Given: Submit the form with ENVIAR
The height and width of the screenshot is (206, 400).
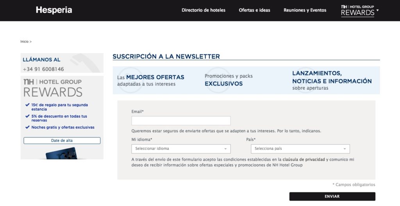Looking at the screenshot, I should [x=332, y=197].
